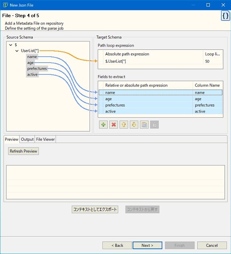Select the $ root node

16,45
